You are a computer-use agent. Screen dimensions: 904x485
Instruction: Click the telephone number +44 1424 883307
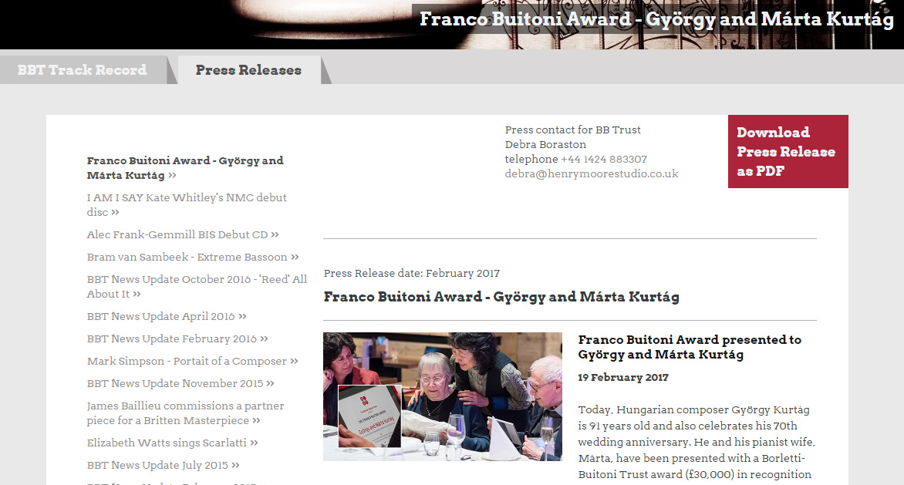tap(604, 159)
